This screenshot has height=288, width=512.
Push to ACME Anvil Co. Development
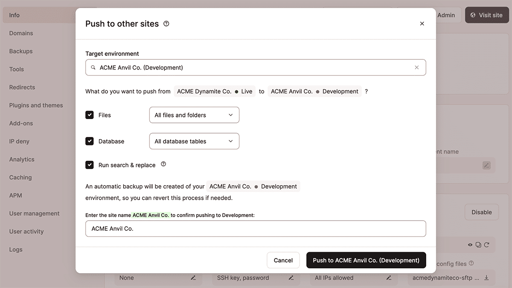coord(366,260)
